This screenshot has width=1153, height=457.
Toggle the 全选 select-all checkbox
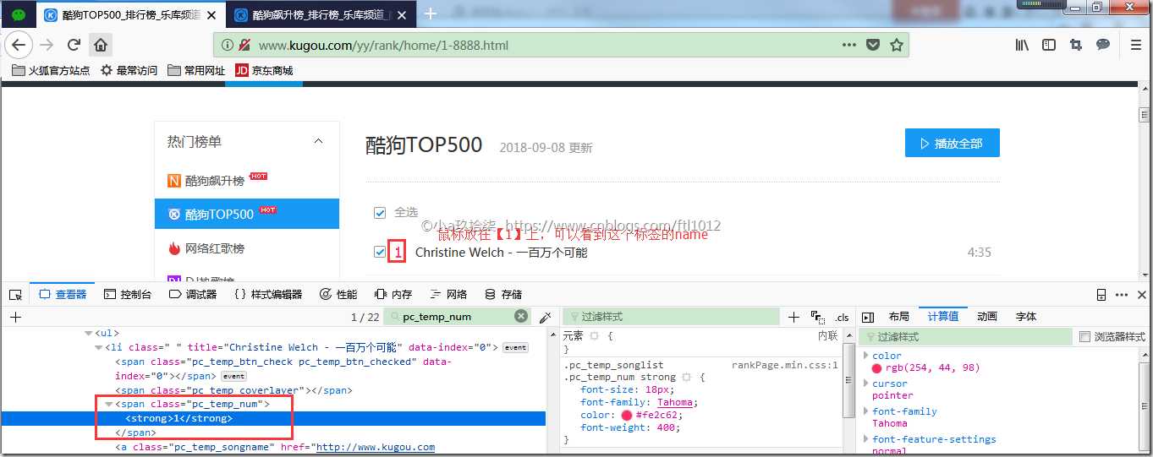tap(380, 213)
